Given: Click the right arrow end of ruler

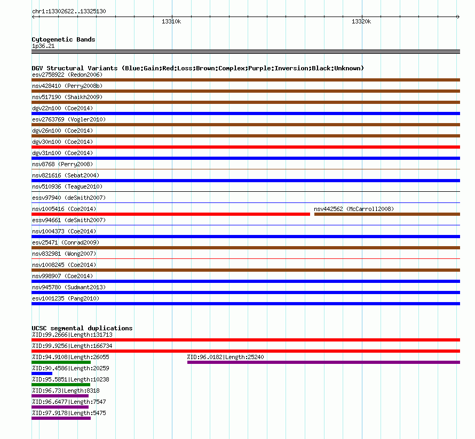Looking at the screenshot, I should tap(458, 17).
